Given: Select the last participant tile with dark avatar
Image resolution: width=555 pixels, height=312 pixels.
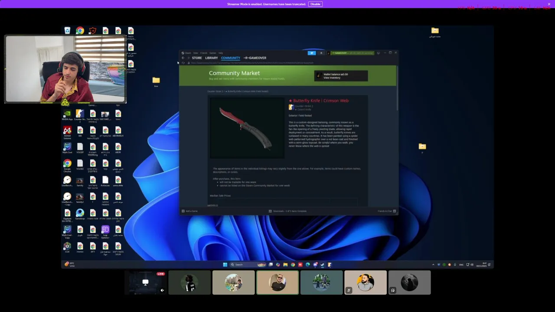Looking at the screenshot, I should [x=410, y=283].
